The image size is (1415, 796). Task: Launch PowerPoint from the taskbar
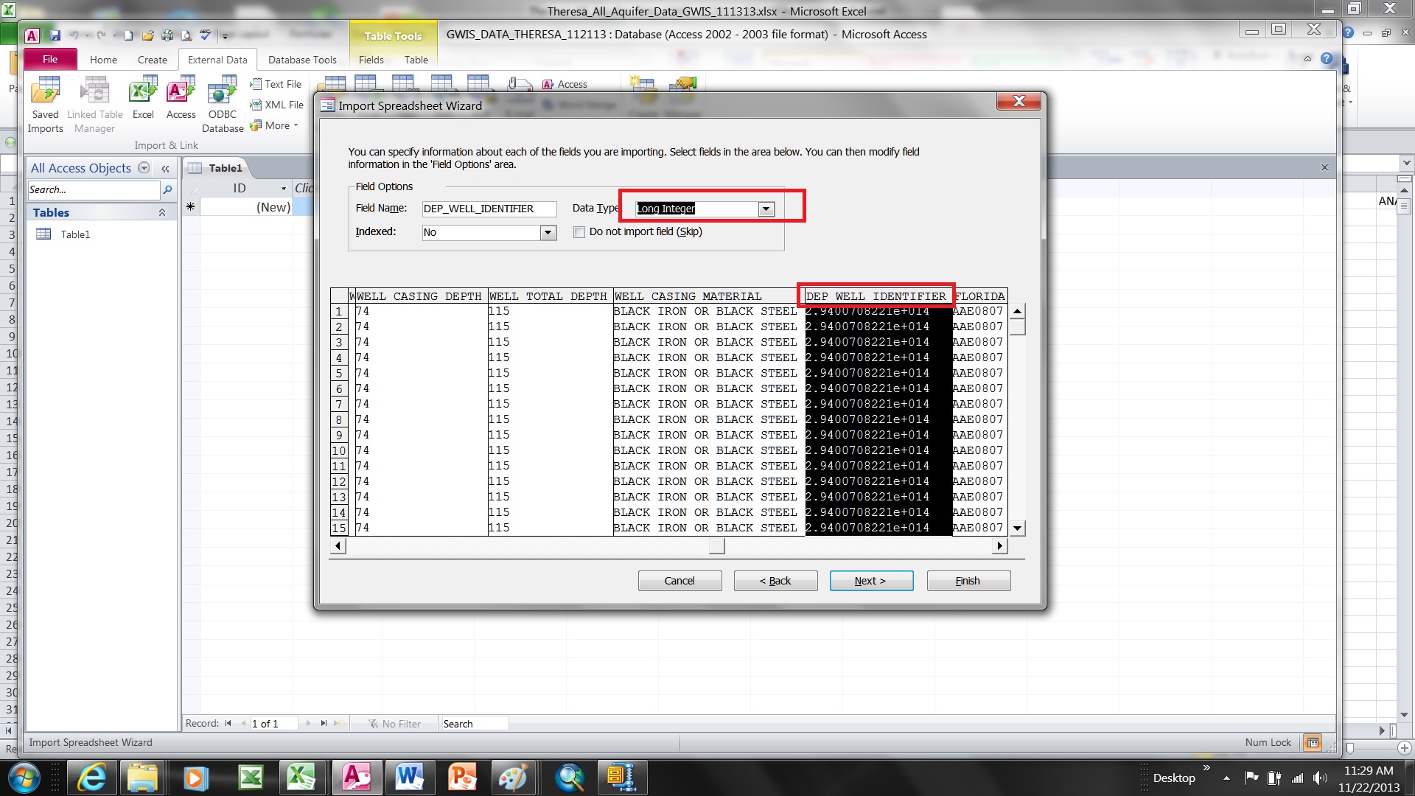point(462,778)
